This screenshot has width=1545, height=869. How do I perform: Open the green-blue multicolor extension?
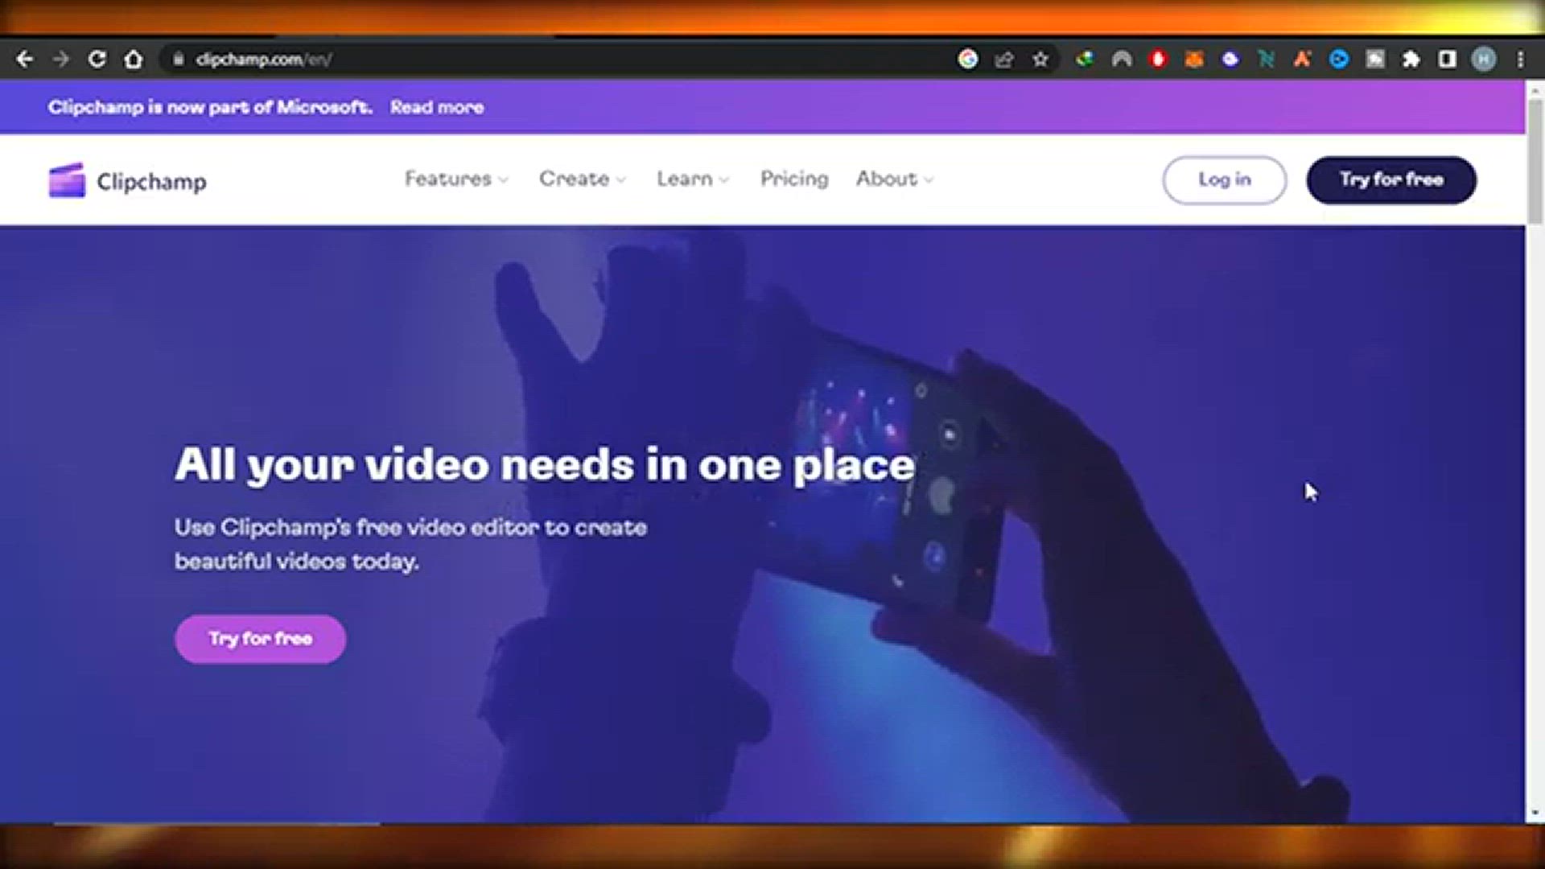[1085, 59]
